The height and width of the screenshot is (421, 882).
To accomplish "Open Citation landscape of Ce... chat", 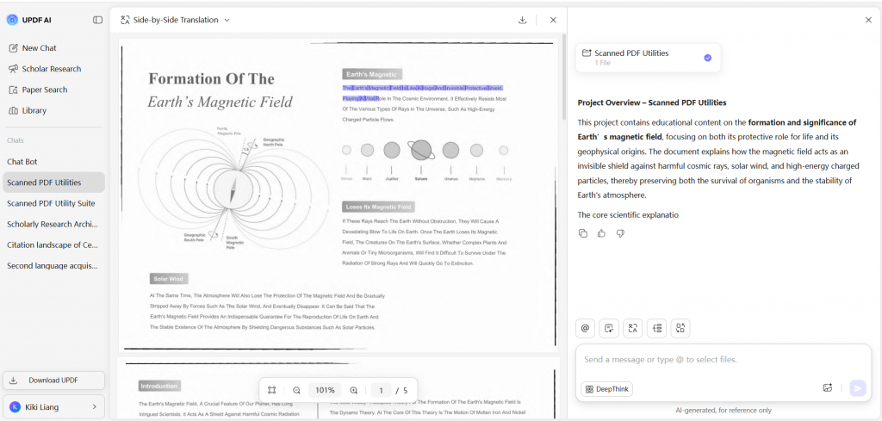I will tap(53, 245).
